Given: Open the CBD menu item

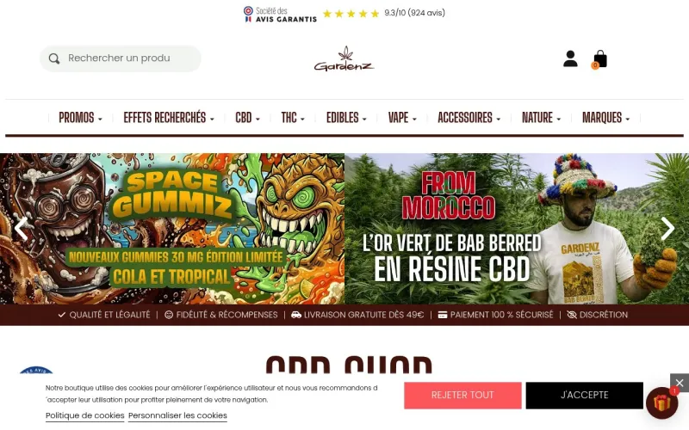Looking at the screenshot, I should pos(247,118).
